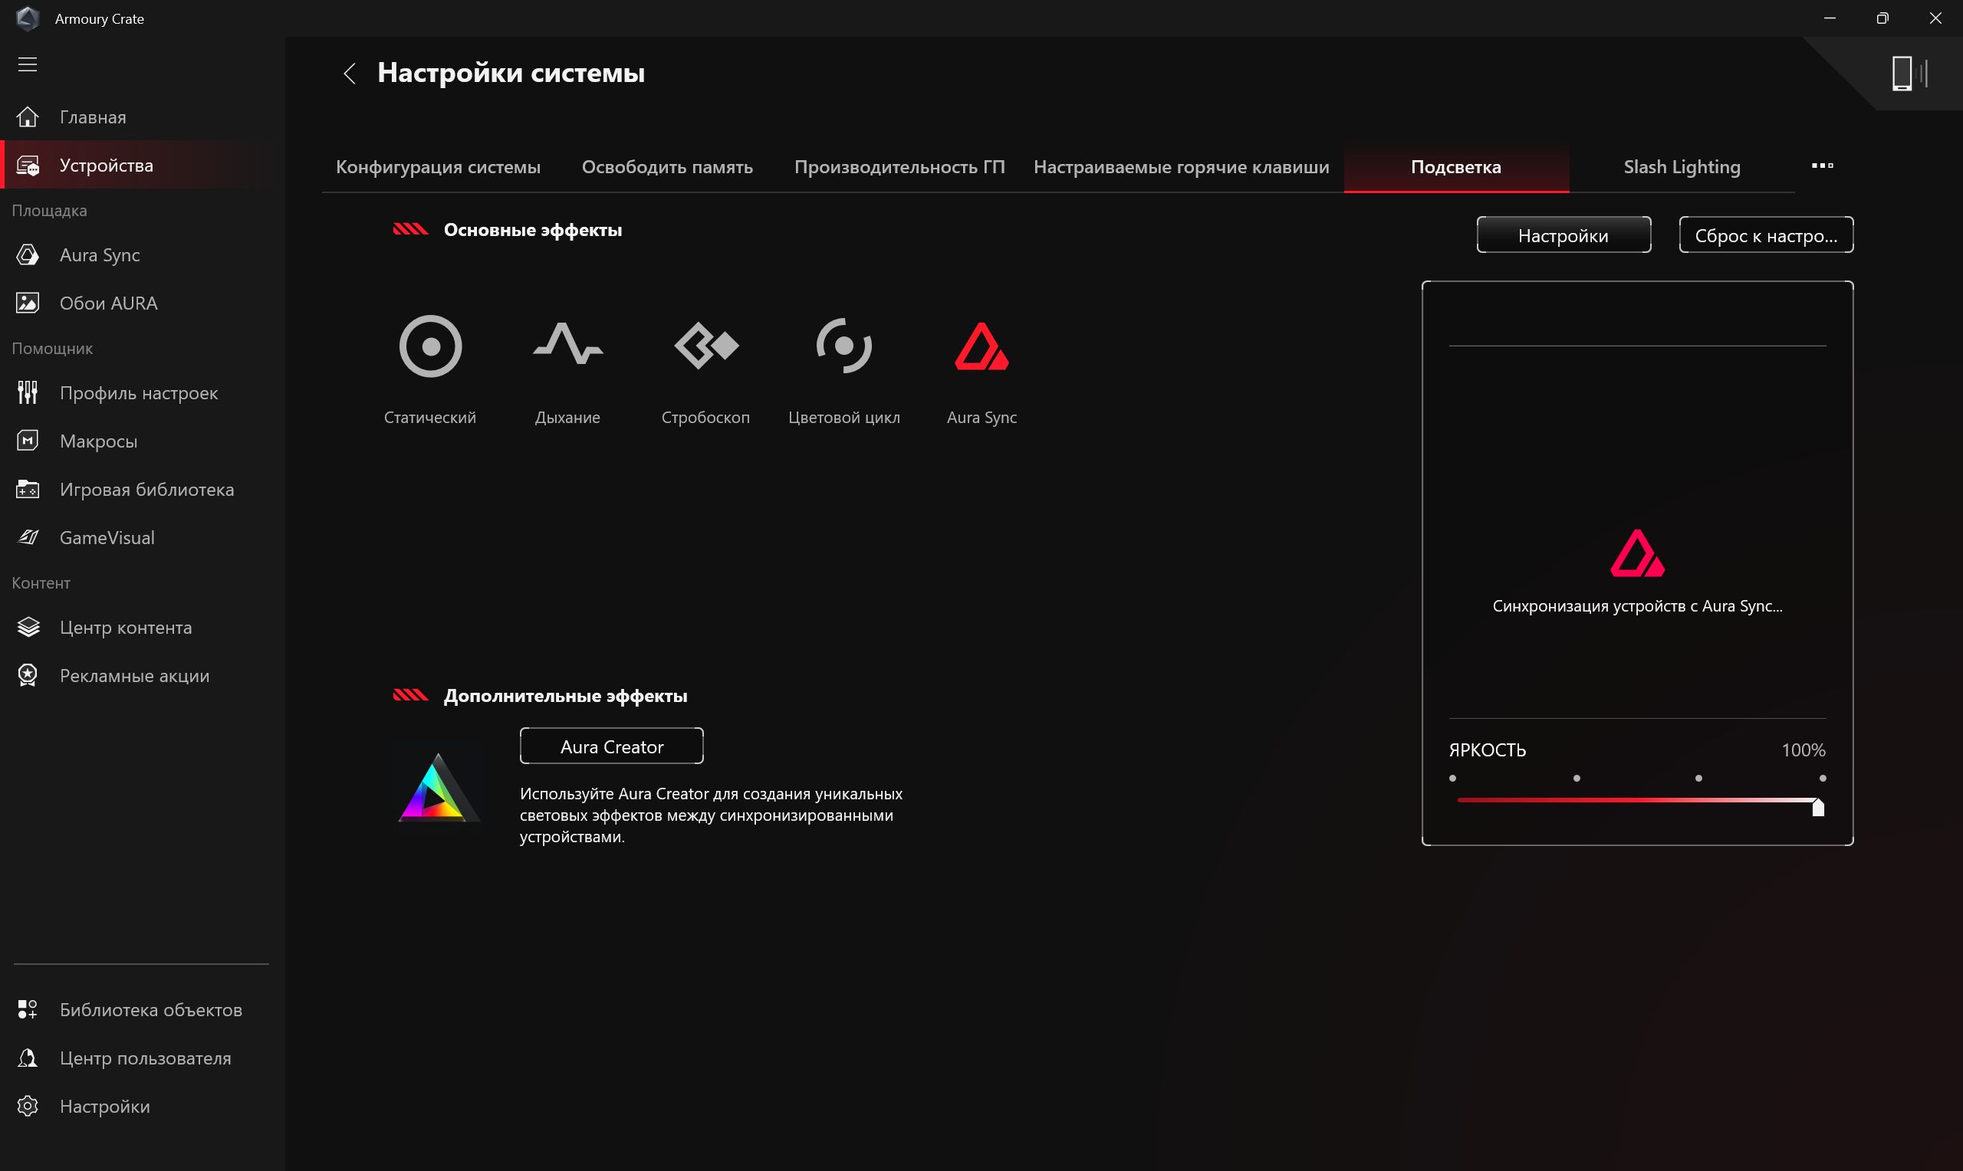Click the ЯРКОСТЬ brightness slider handle
The height and width of the screenshot is (1171, 1963).
(x=1818, y=807)
